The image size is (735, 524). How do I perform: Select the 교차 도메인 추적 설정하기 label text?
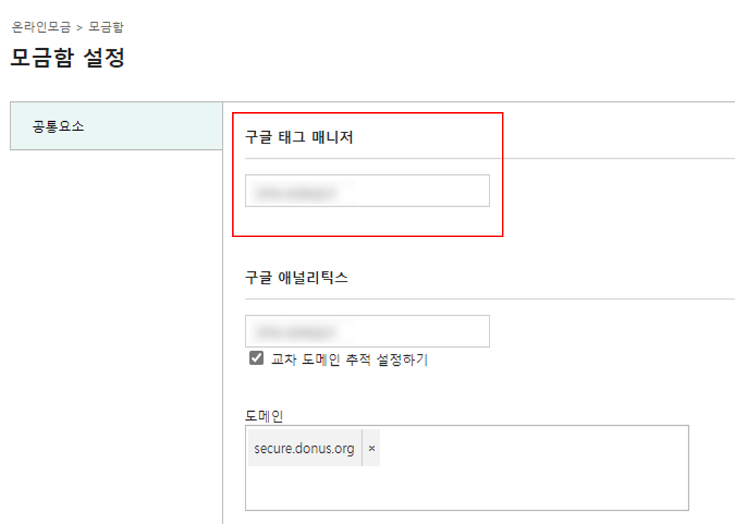[349, 360]
